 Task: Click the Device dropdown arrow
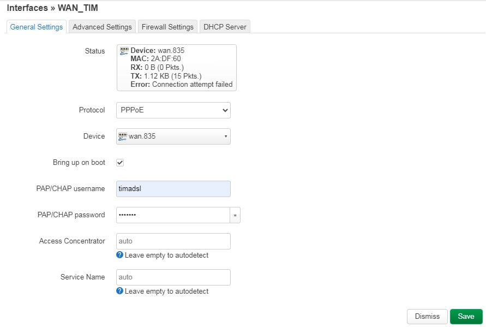(x=226, y=136)
